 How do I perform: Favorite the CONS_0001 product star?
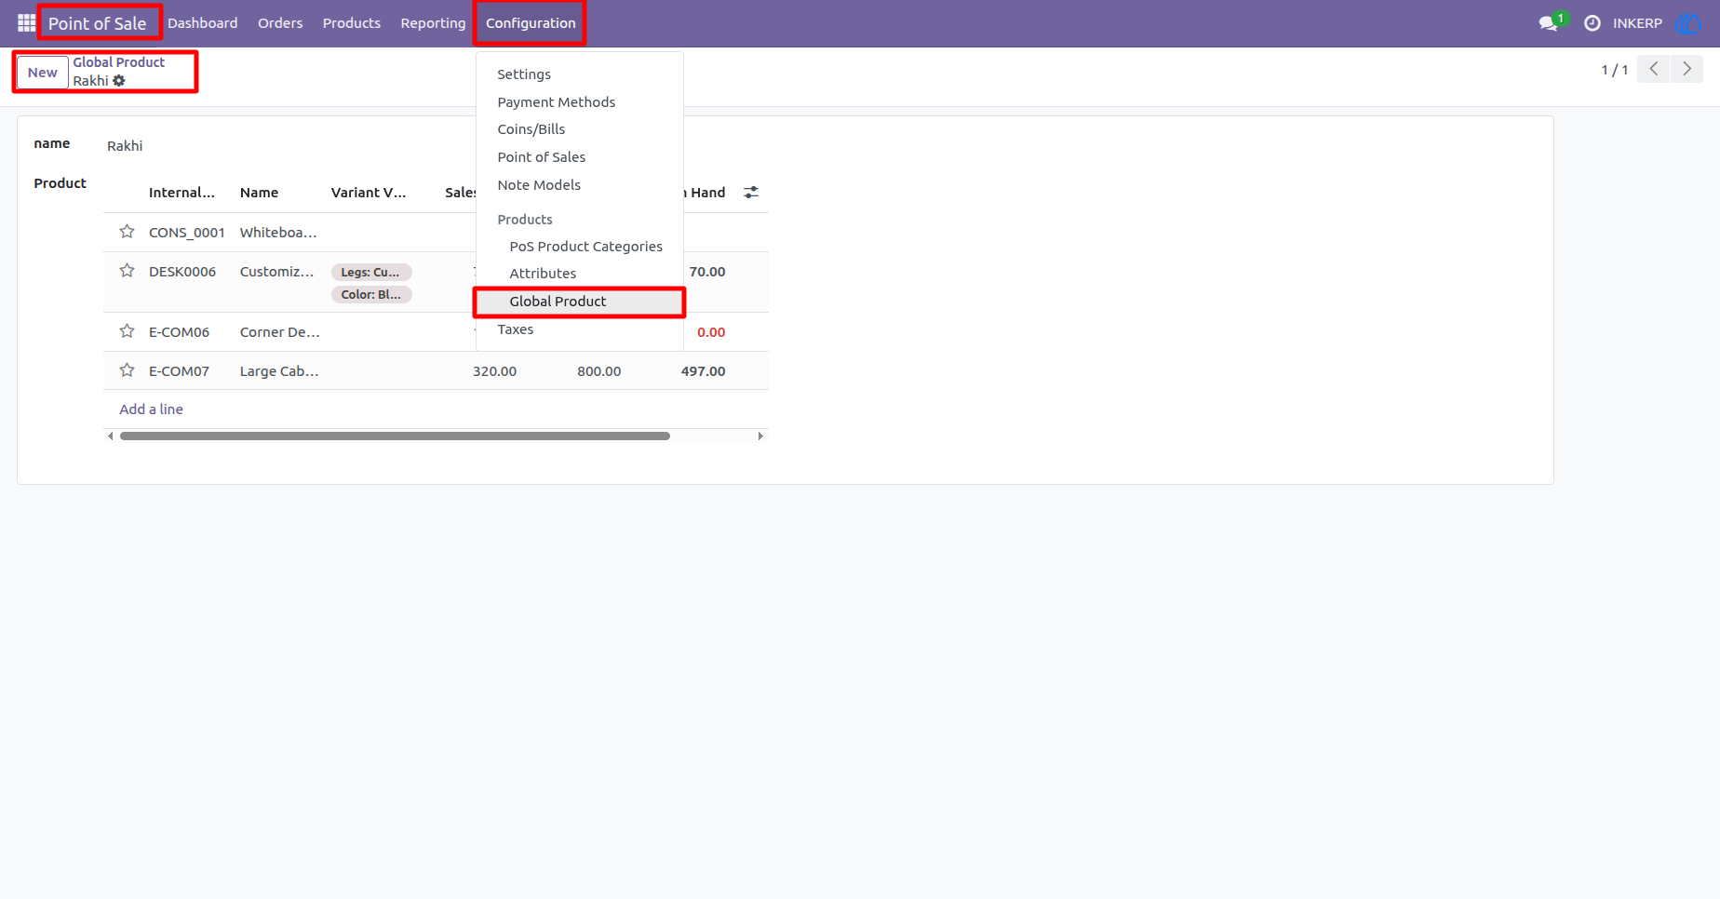tap(127, 232)
